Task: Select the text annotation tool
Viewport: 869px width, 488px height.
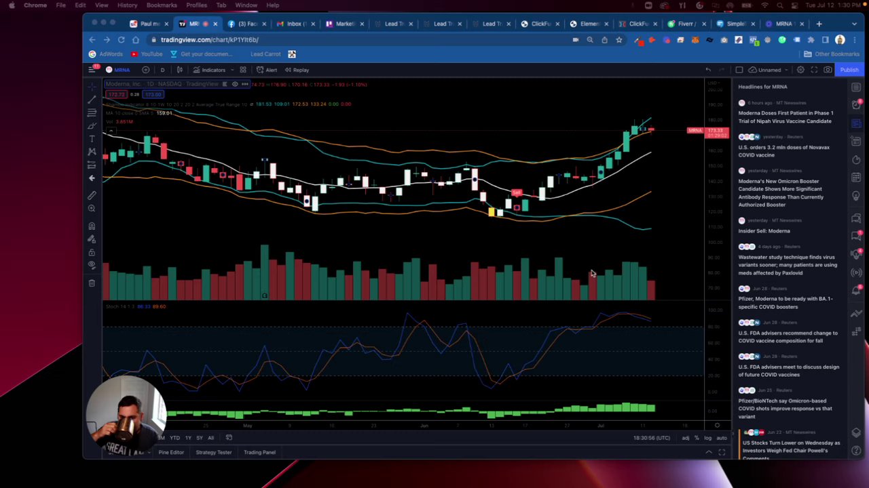Action: coord(92,138)
